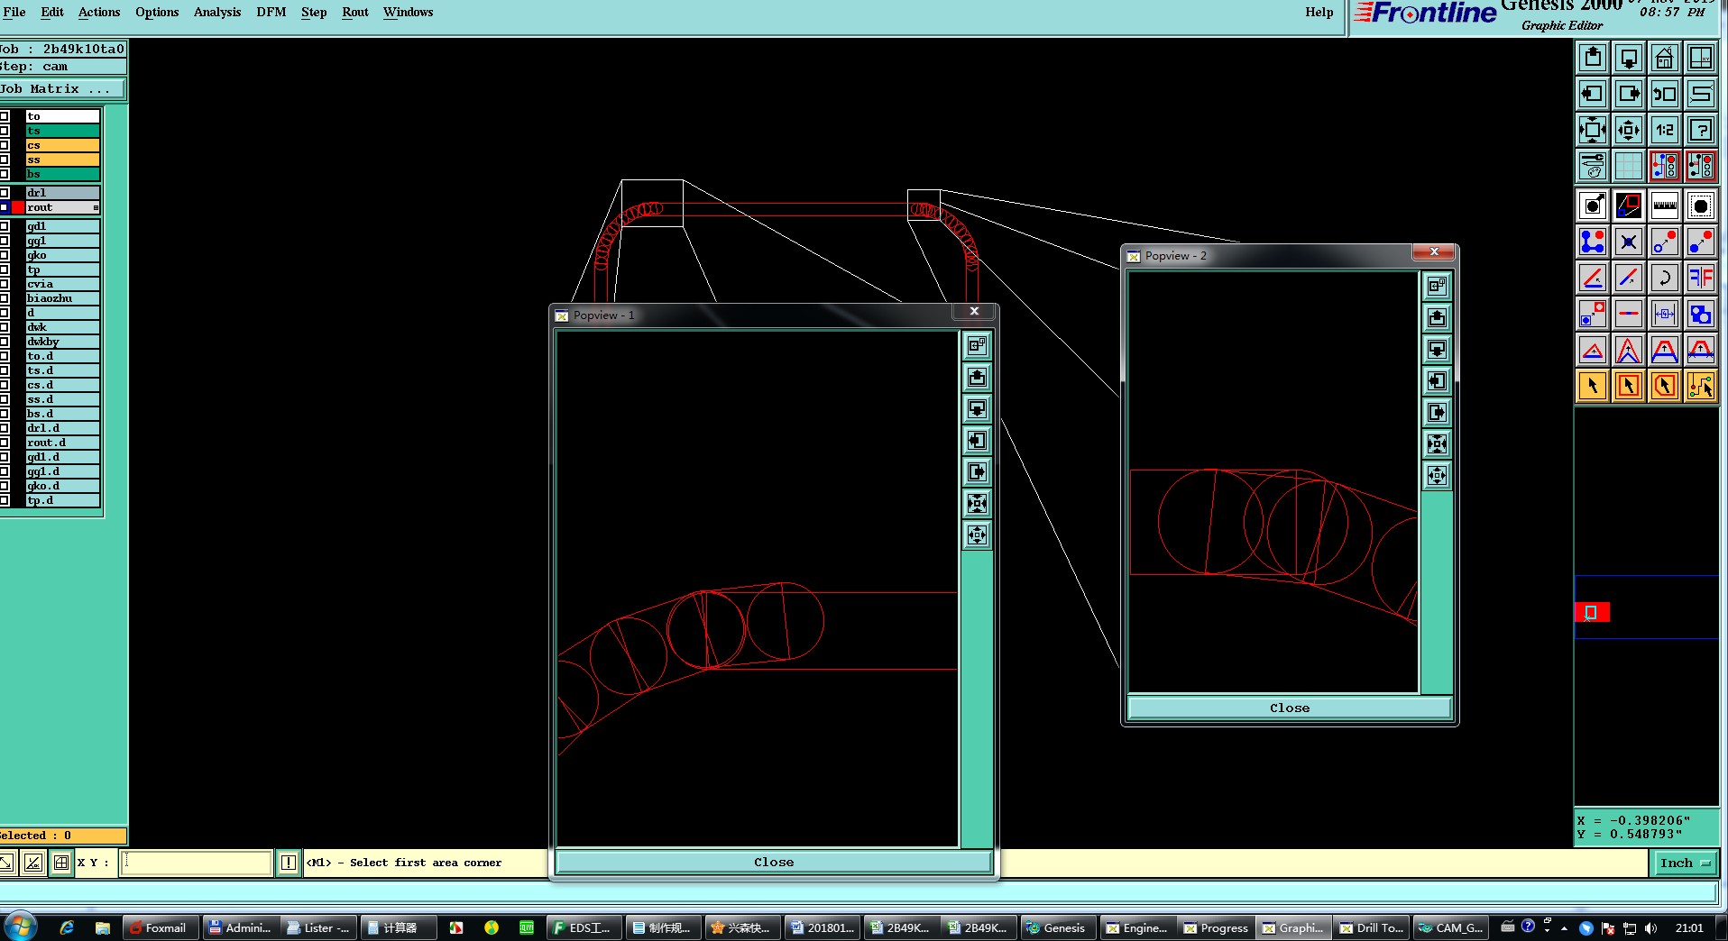Open the Rout menu
This screenshot has height=941, width=1728.
355,12
